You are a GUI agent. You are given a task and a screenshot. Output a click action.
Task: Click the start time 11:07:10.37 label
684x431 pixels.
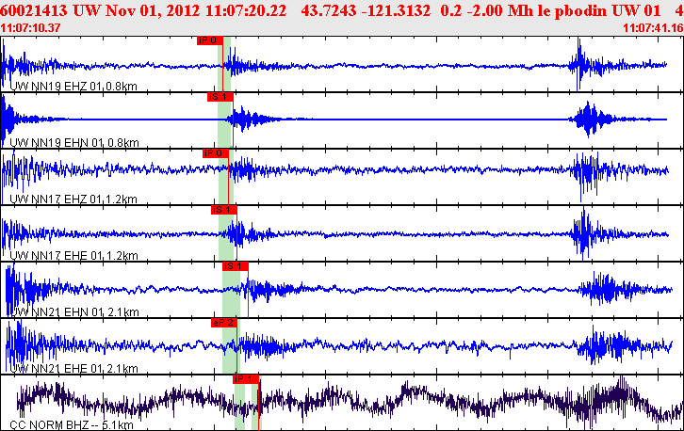[31, 28]
